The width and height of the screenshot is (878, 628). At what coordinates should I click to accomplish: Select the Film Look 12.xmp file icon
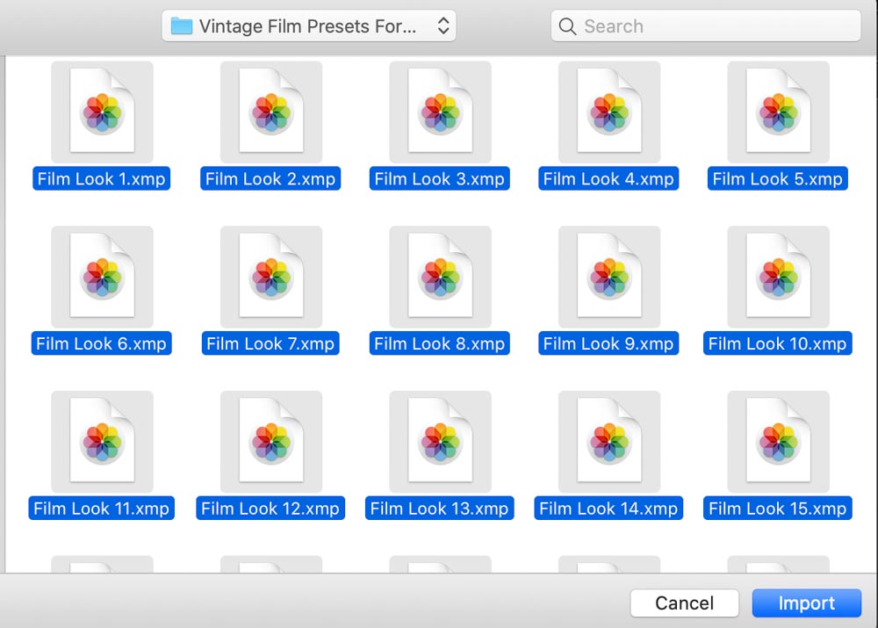[271, 442]
